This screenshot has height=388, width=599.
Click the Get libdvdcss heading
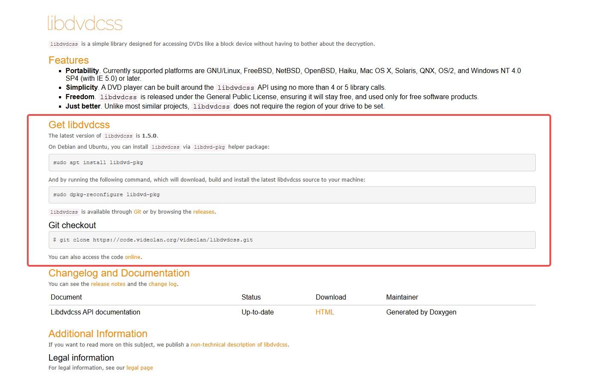pos(79,125)
